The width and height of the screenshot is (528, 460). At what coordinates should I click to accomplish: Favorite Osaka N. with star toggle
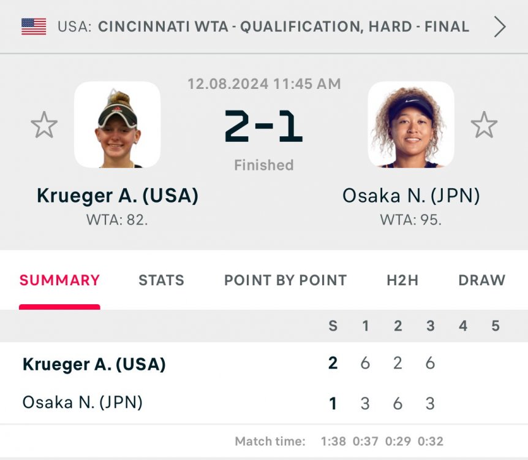pos(484,125)
